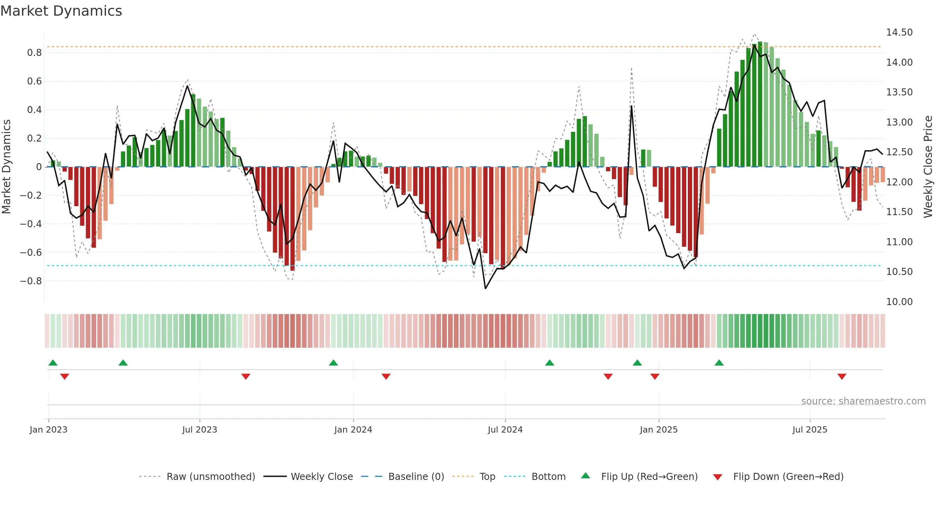Click the Weekly Close Price right axis title
The image size is (939, 528).
[x=928, y=167]
